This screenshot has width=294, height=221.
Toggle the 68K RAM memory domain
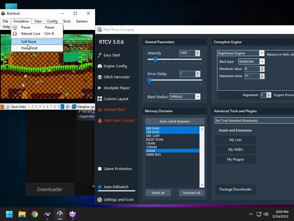173,128
